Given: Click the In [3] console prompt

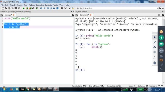Looking at the screenshot, I should (x=80, y=70).
